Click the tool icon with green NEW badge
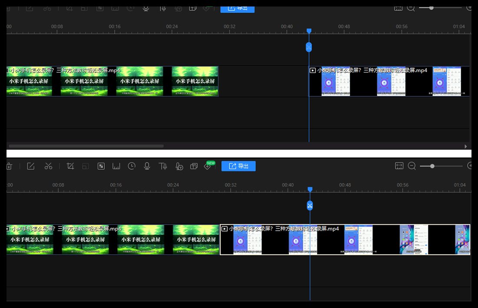The width and height of the screenshot is (478, 308). (208, 166)
